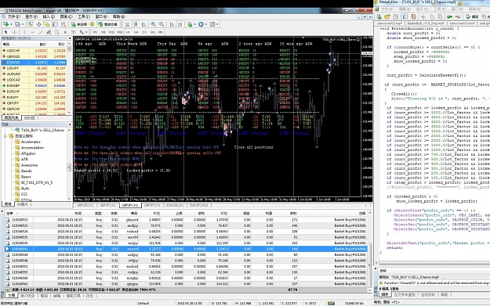Click New file icon in MetaEditor
The image size is (490, 306).
pos(379,16)
